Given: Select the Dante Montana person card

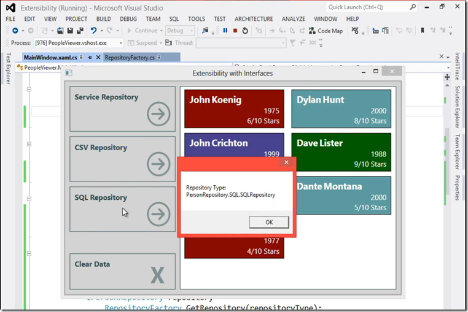Looking at the screenshot, I should [343, 195].
